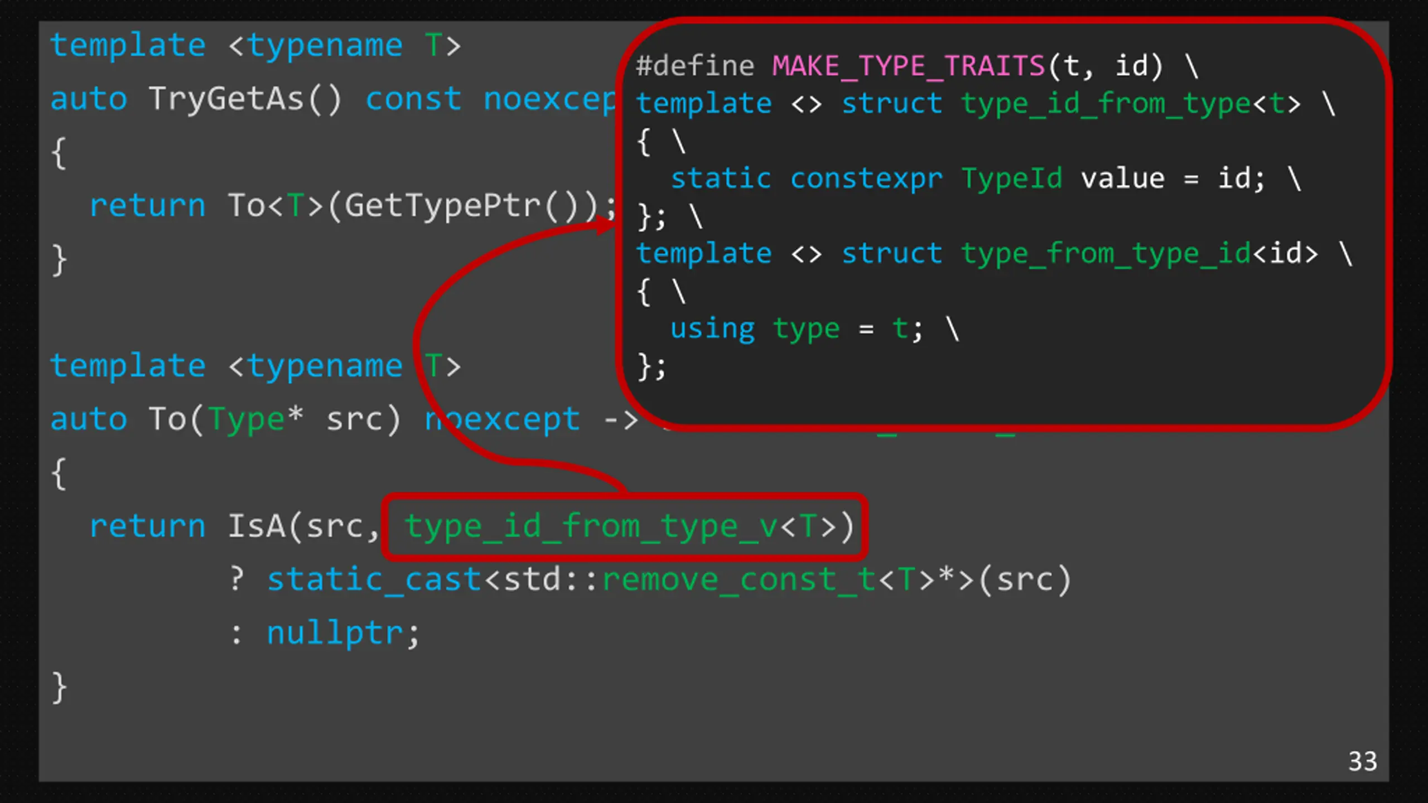Click the constexpr keyword
The image size is (1428, 803).
866,179
